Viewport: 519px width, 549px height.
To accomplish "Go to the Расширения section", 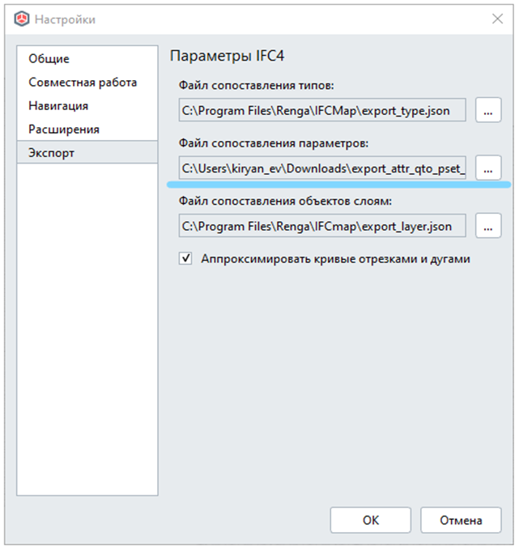I will point(64,130).
